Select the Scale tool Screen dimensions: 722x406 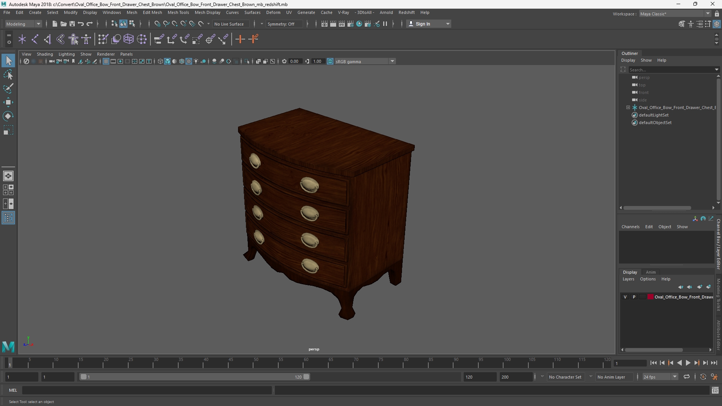coord(8,130)
